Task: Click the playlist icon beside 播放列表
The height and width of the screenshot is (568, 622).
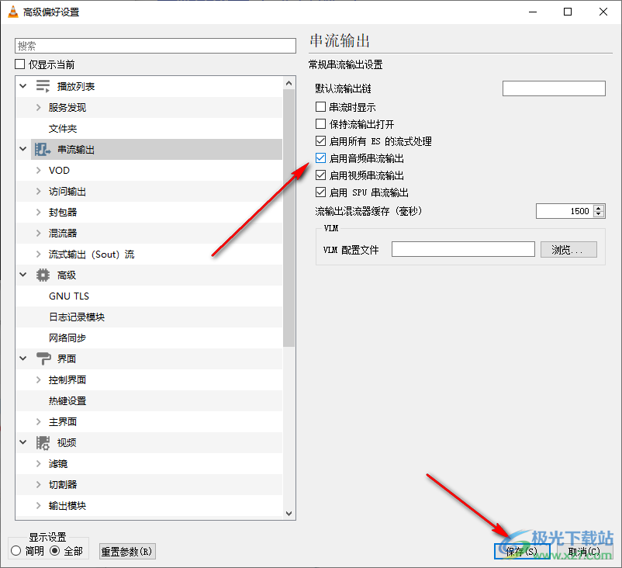Action: [x=43, y=86]
